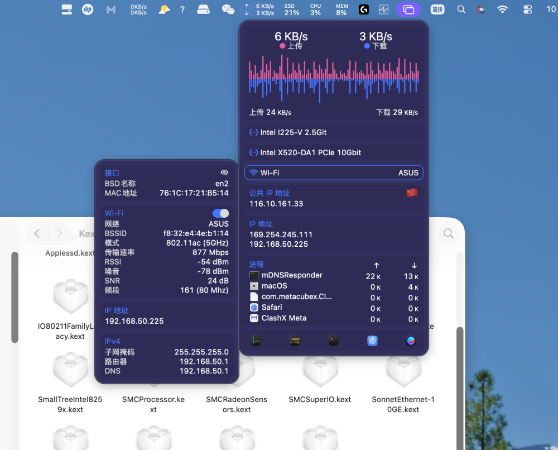Screen dimensions: 558x450
Task: Select SMCProcessor.kext file
Action: click(x=153, y=404)
